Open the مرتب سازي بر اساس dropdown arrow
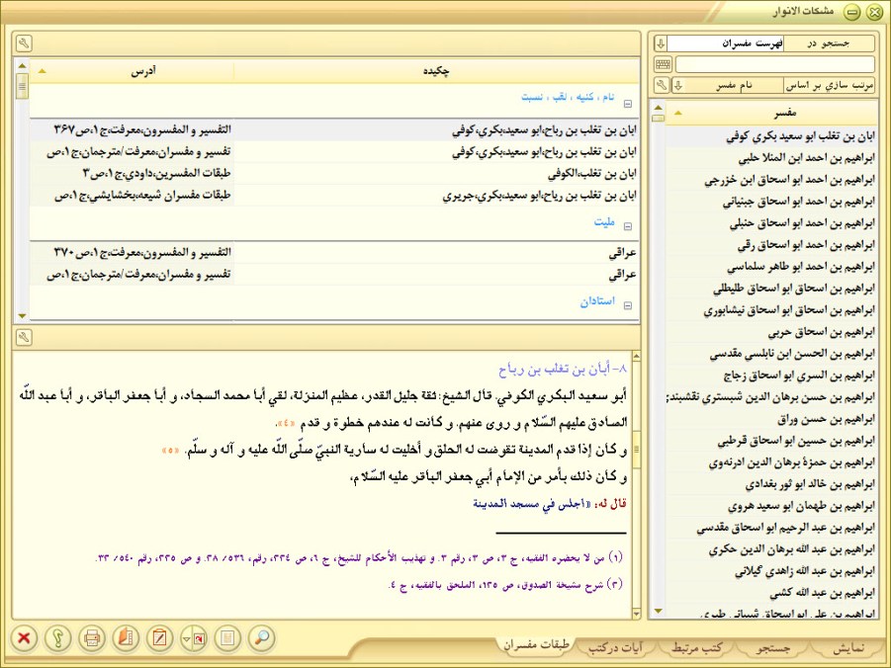The height and width of the screenshot is (668, 891). (x=678, y=86)
